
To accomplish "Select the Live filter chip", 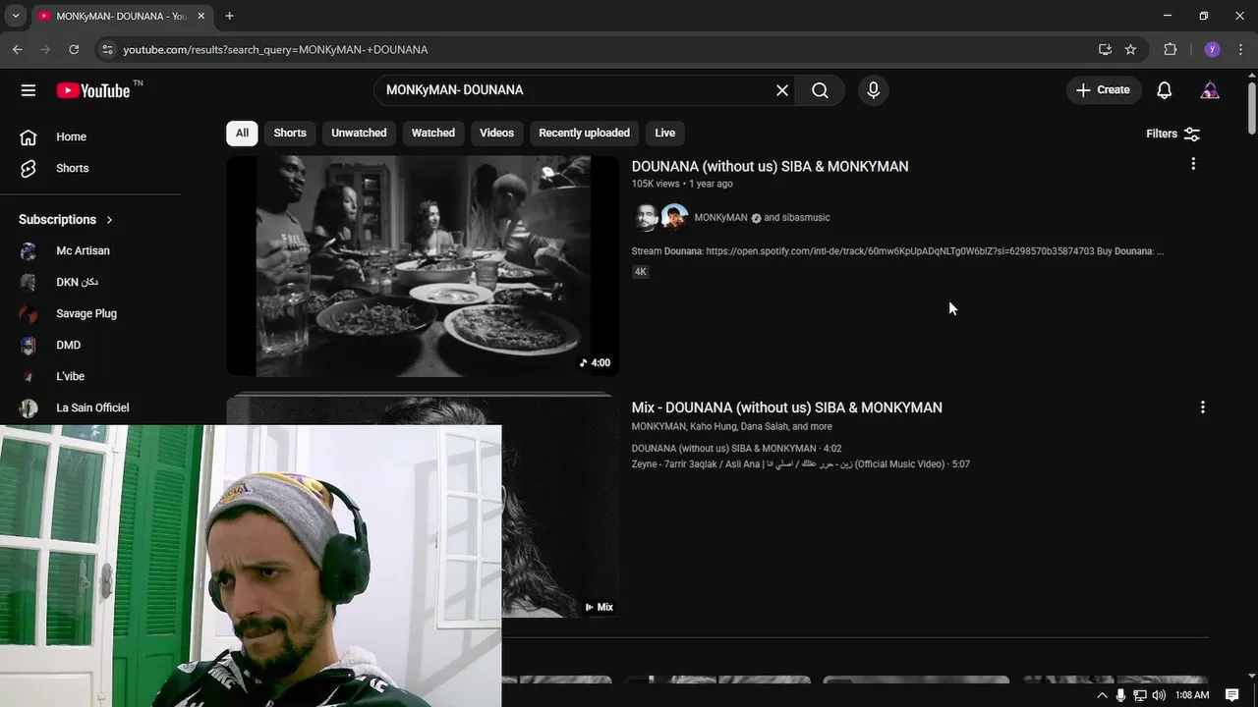I will [x=665, y=133].
